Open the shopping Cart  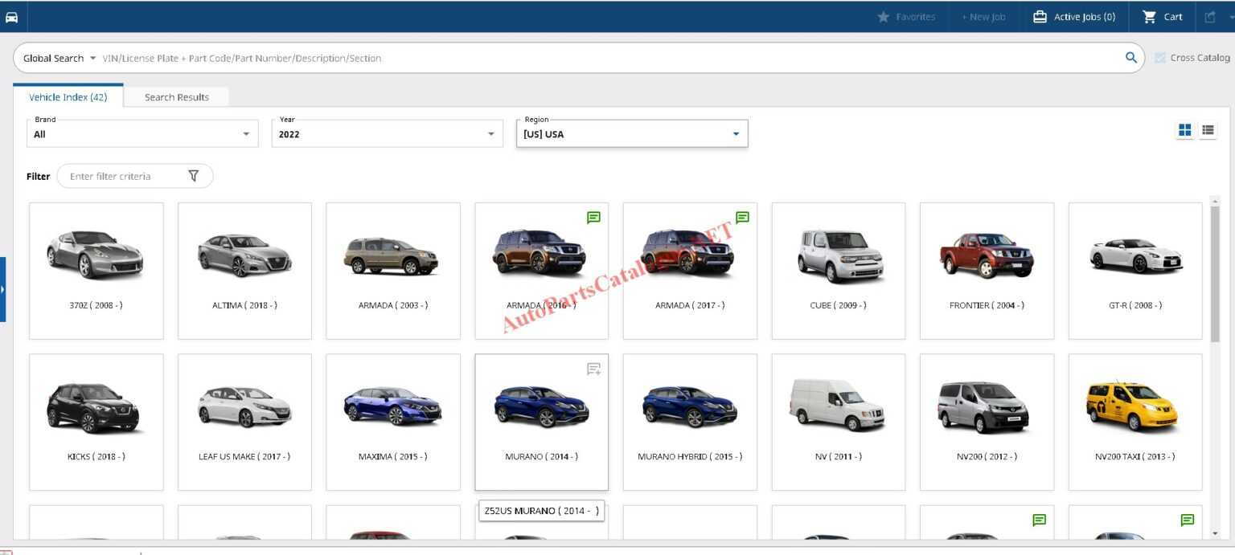pyautogui.click(x=1163, y=17)
